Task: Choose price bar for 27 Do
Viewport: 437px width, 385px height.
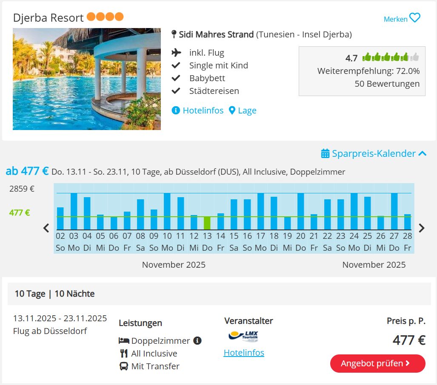Action: click(x=394, y=211)
